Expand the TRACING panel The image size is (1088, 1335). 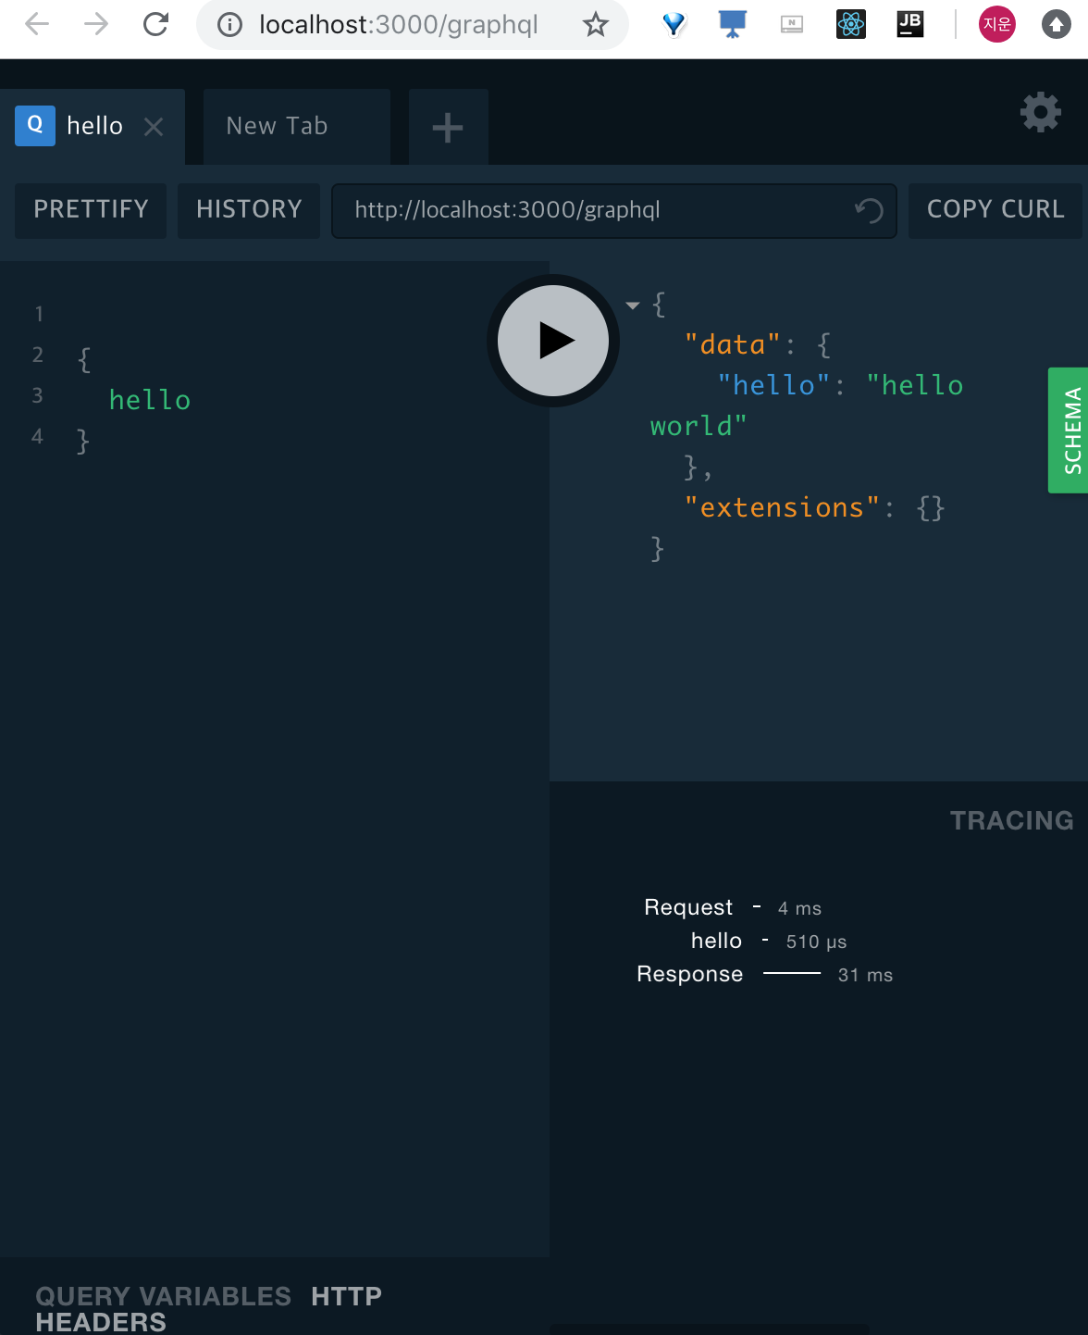coord(1011,820)
